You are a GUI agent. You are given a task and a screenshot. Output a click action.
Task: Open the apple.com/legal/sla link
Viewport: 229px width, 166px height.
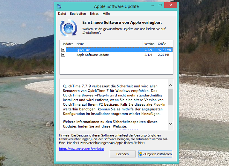coord(82,149)
